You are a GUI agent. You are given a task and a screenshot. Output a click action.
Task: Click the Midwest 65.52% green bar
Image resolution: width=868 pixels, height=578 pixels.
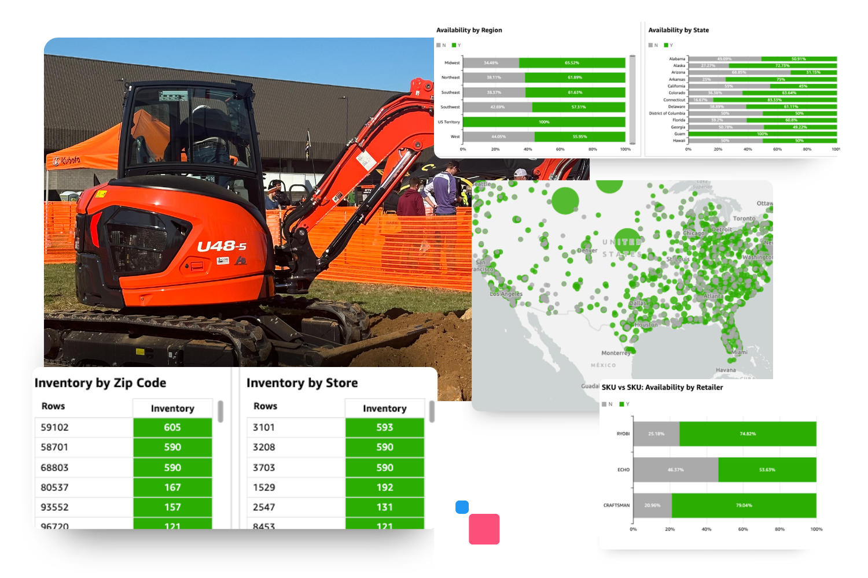point(572,62)
